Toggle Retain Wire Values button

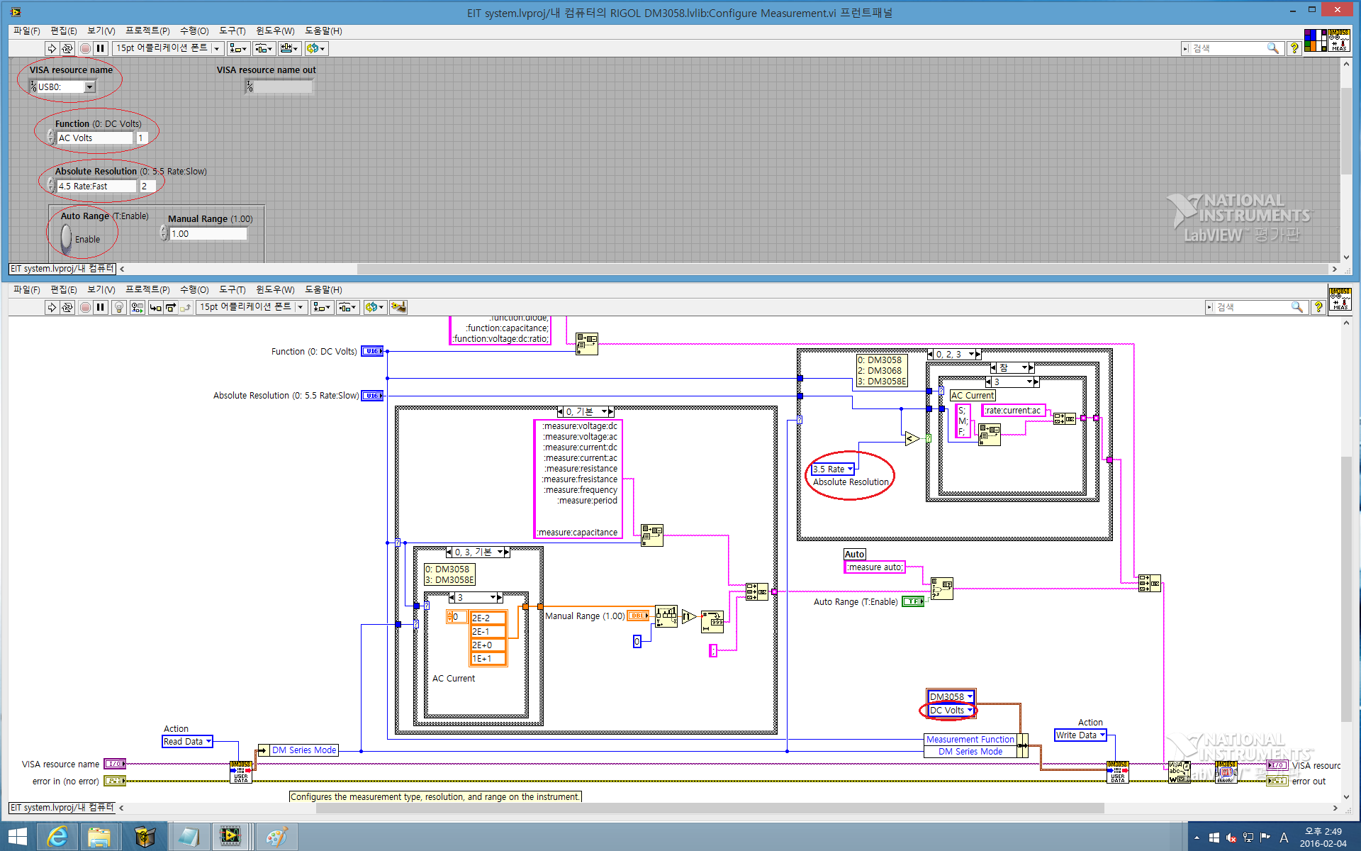137,307
